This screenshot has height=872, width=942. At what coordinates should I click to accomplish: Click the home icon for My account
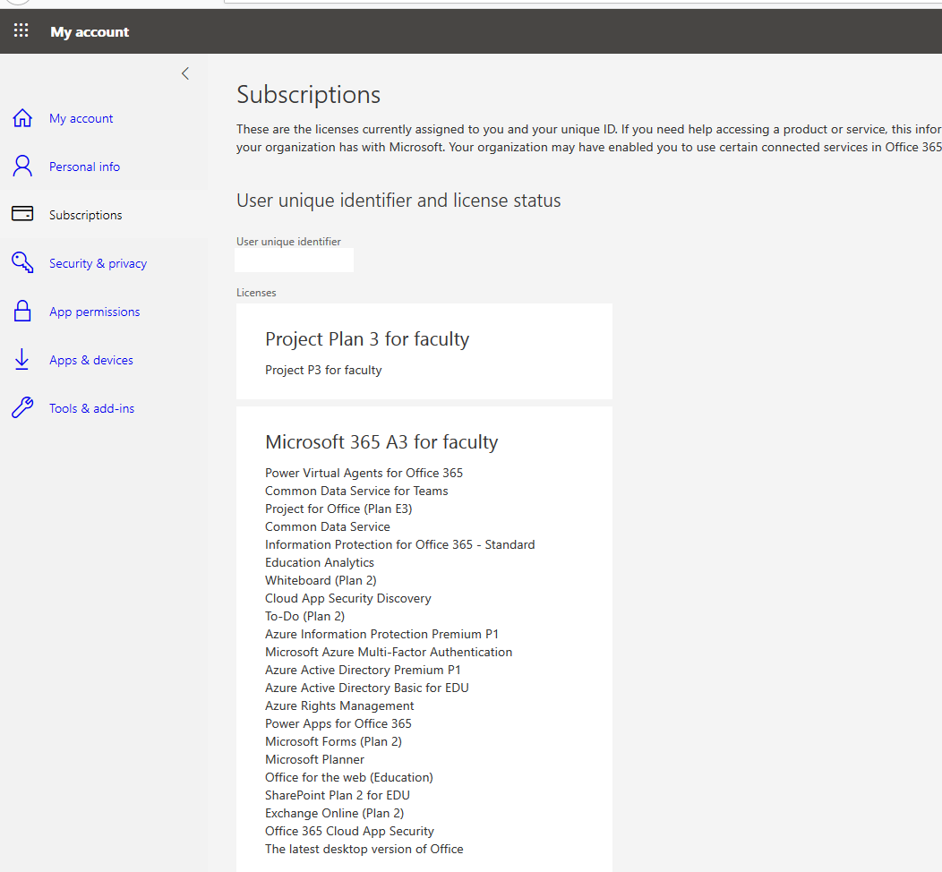click(22, 118)
